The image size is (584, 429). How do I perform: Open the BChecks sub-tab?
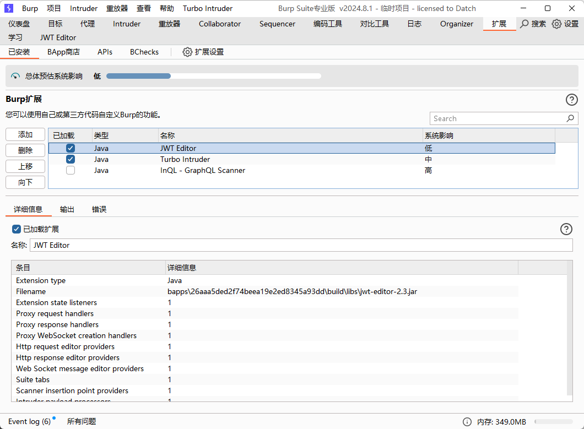coord(144,52)
